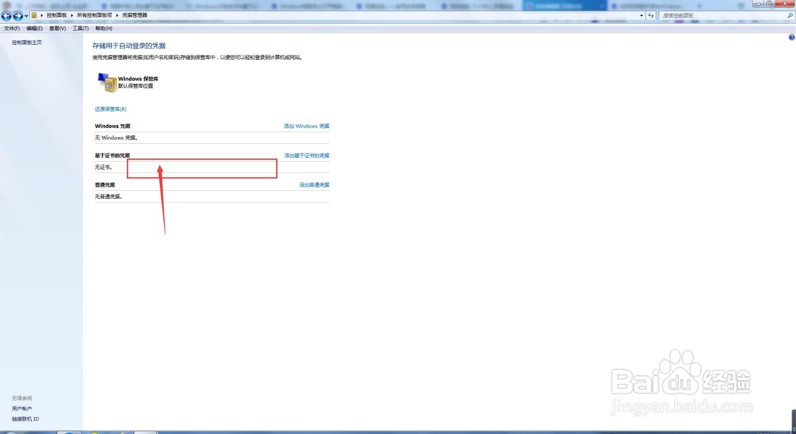Image resolution: width=796 pixels, height=434 pixels.
Task: Click the Control Panel icon in address bar
Action: click(34, 15)
